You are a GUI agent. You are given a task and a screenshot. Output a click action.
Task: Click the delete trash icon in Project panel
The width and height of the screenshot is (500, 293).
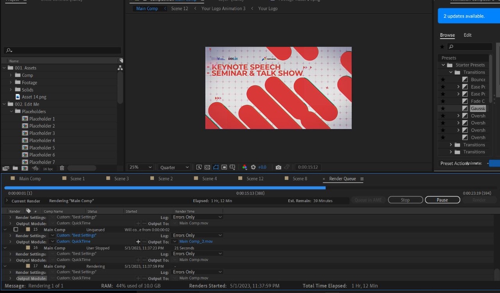coord(62,168)
